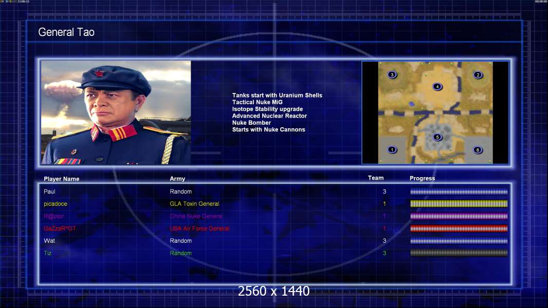
Task: Click player name 'Tiz'
Action: tap(47, 253)
